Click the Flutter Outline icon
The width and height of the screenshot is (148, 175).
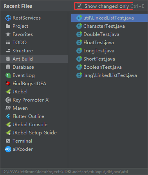(x=8, y=116)
